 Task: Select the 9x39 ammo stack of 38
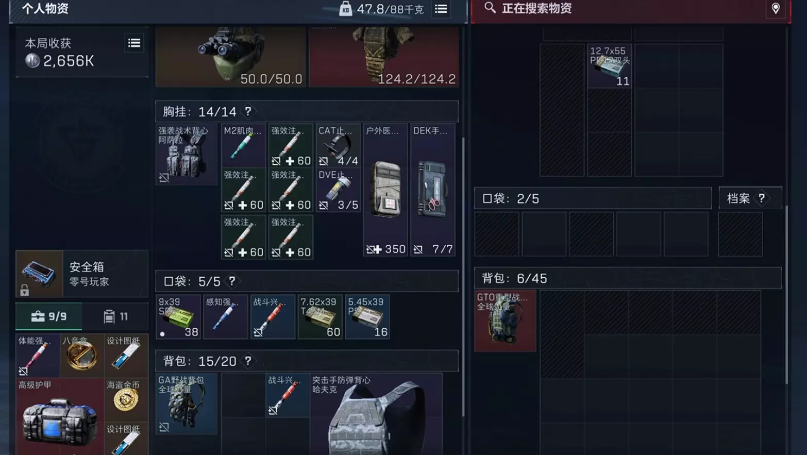click(178, 317)
